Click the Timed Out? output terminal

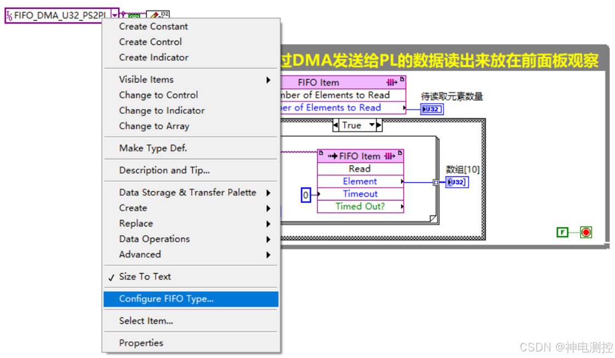click(360, 206)
